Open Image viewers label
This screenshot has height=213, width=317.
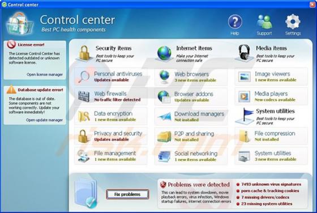pos(272,74)
